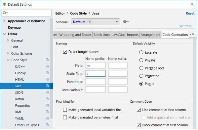Click the Parameter name prefix field
This screenshot has width=198, height=130.
[x=96, y=82]
